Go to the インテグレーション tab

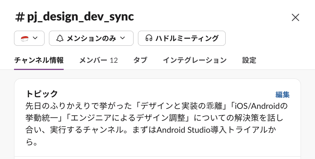point(195,60)
